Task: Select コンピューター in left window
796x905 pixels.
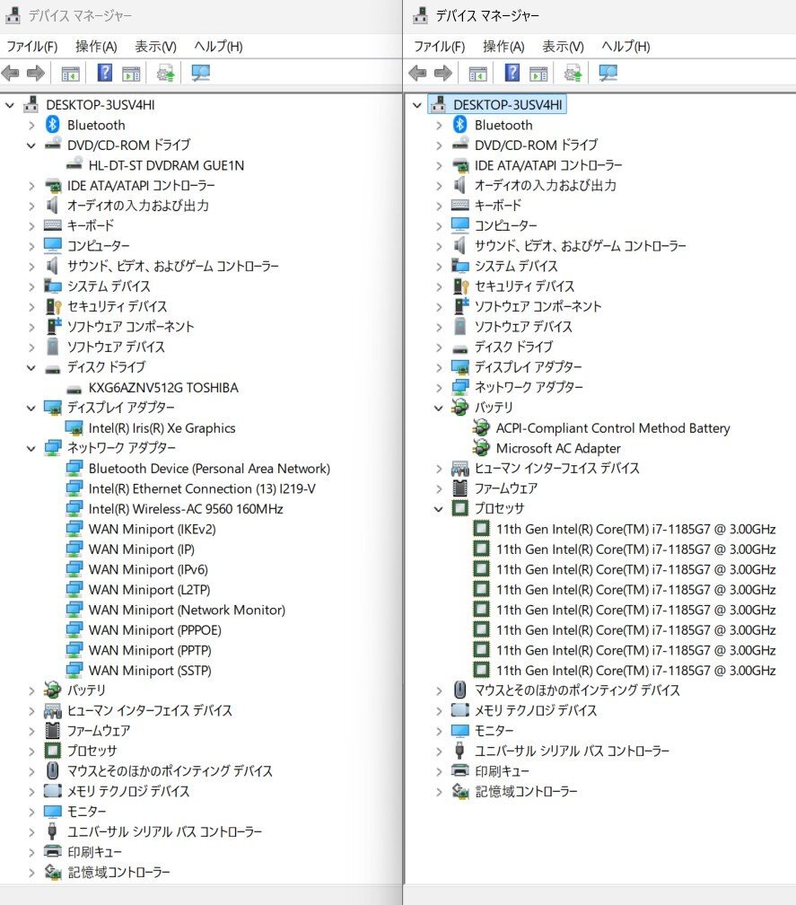Action: [x=98, y=246]
